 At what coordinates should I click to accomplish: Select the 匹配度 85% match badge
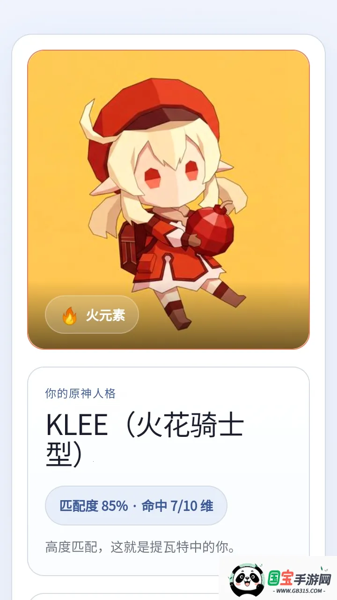(x=136, y=505)
